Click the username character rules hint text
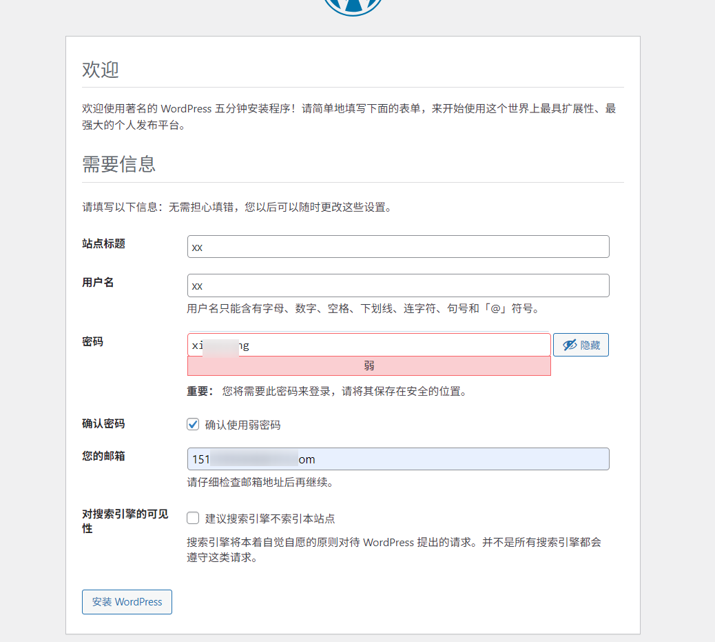The height and width of the screenshot is (642, 715). click(364, 309)
